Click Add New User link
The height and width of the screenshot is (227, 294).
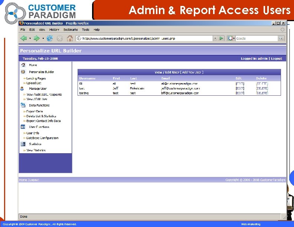pyautogui.click(x=192, y=72)
